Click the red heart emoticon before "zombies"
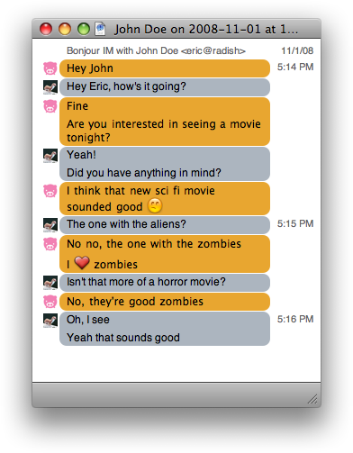The width and height of the screenshot is (353, 453). pyautogui.click(x=82, y=263)
